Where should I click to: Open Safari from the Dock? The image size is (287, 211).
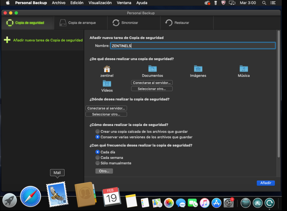[x=30, y=196]
